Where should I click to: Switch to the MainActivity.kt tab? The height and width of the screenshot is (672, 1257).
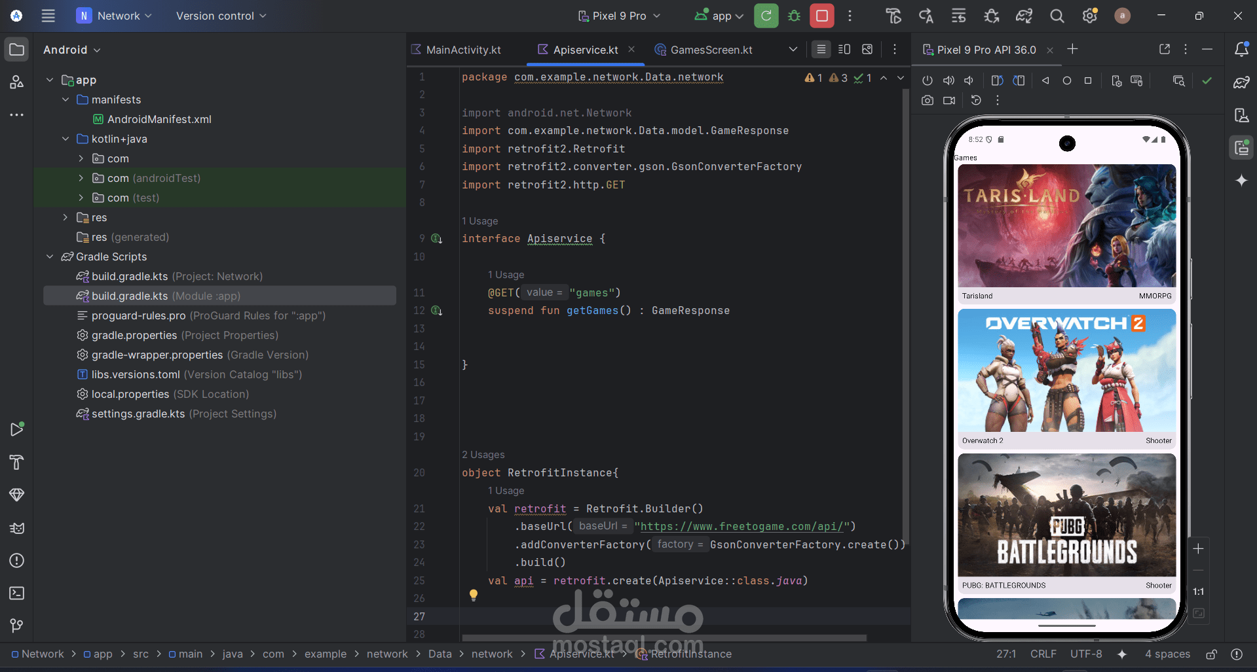(457, 50)
